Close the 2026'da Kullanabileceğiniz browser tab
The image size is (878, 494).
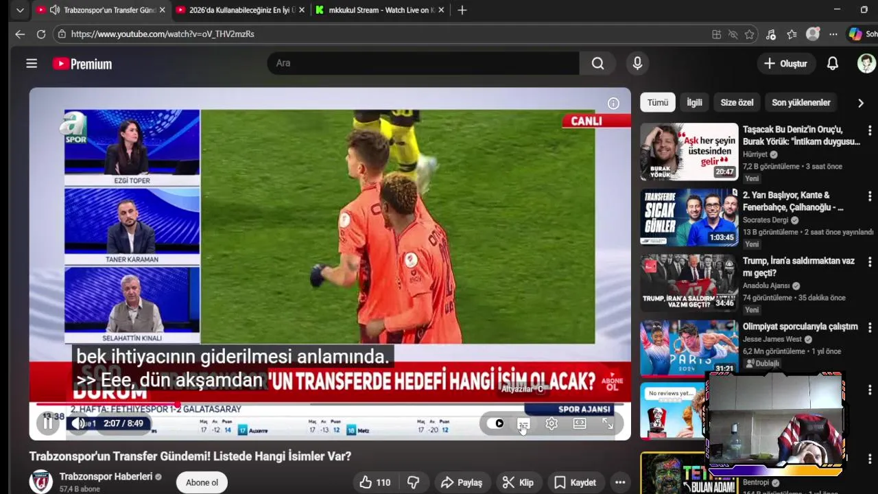coord(302,10)
